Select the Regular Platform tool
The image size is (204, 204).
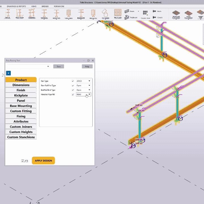pos(176,14)
